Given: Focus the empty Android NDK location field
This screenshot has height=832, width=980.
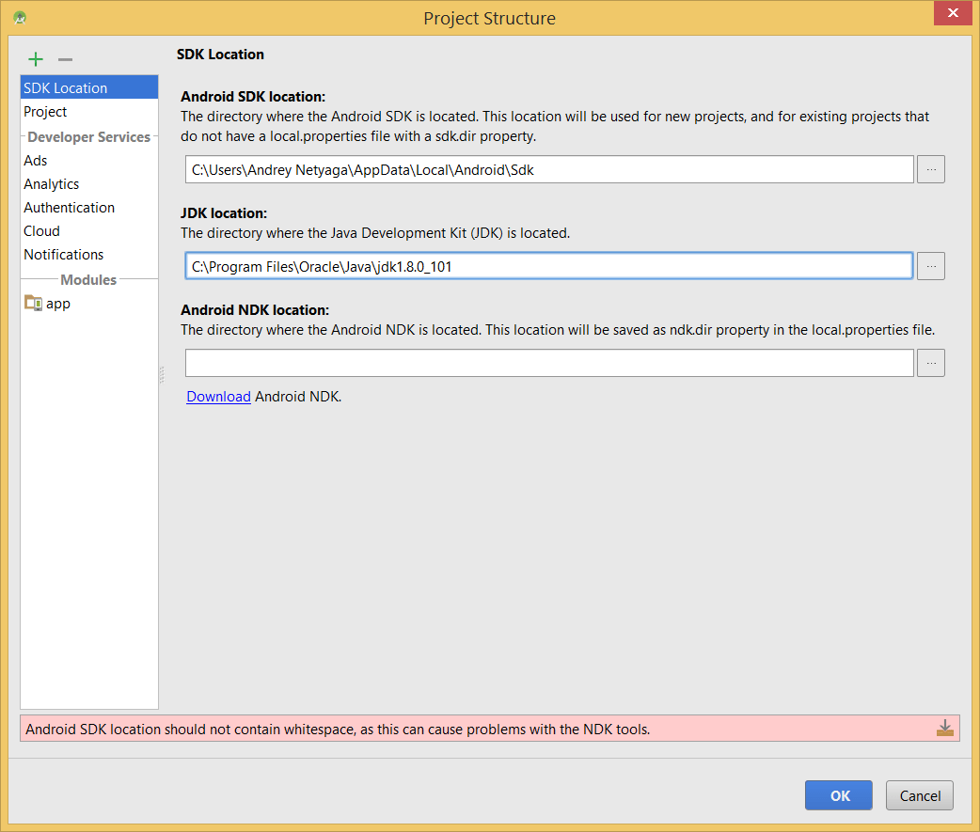Looking at the screenshot, I should click(549, 363).
